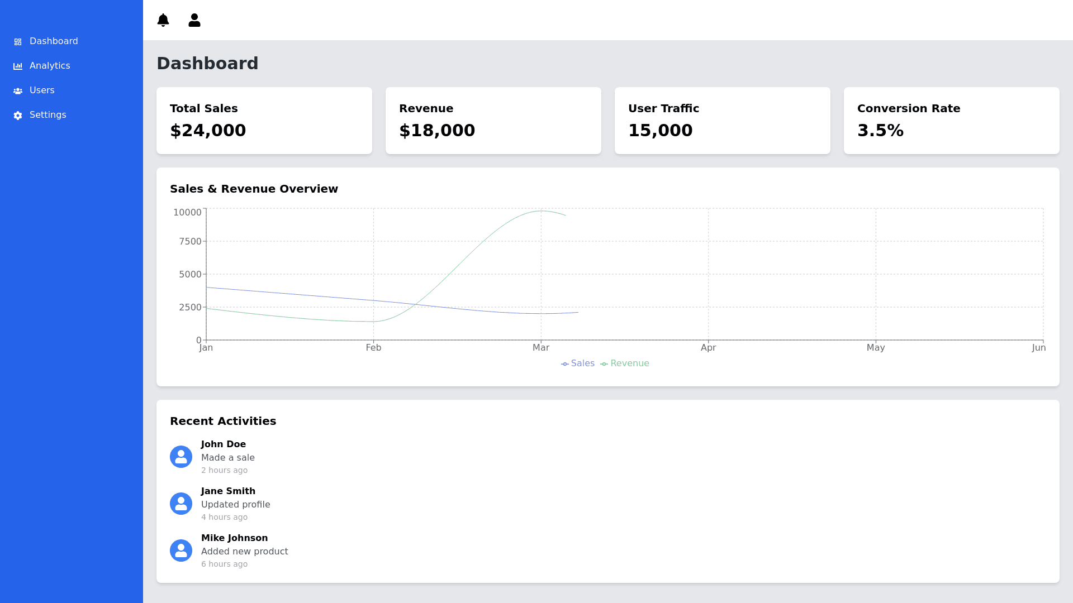Select the Total Sales card
Image resolution: width=1073 pixels, height=603 pixels.
pos(264,121)
